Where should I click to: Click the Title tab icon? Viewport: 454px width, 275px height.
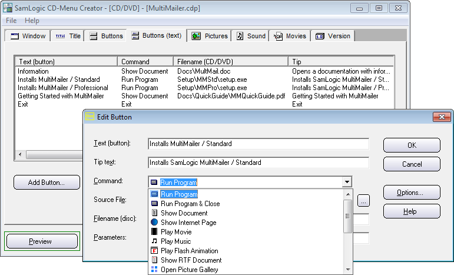[x=60, y=36]
